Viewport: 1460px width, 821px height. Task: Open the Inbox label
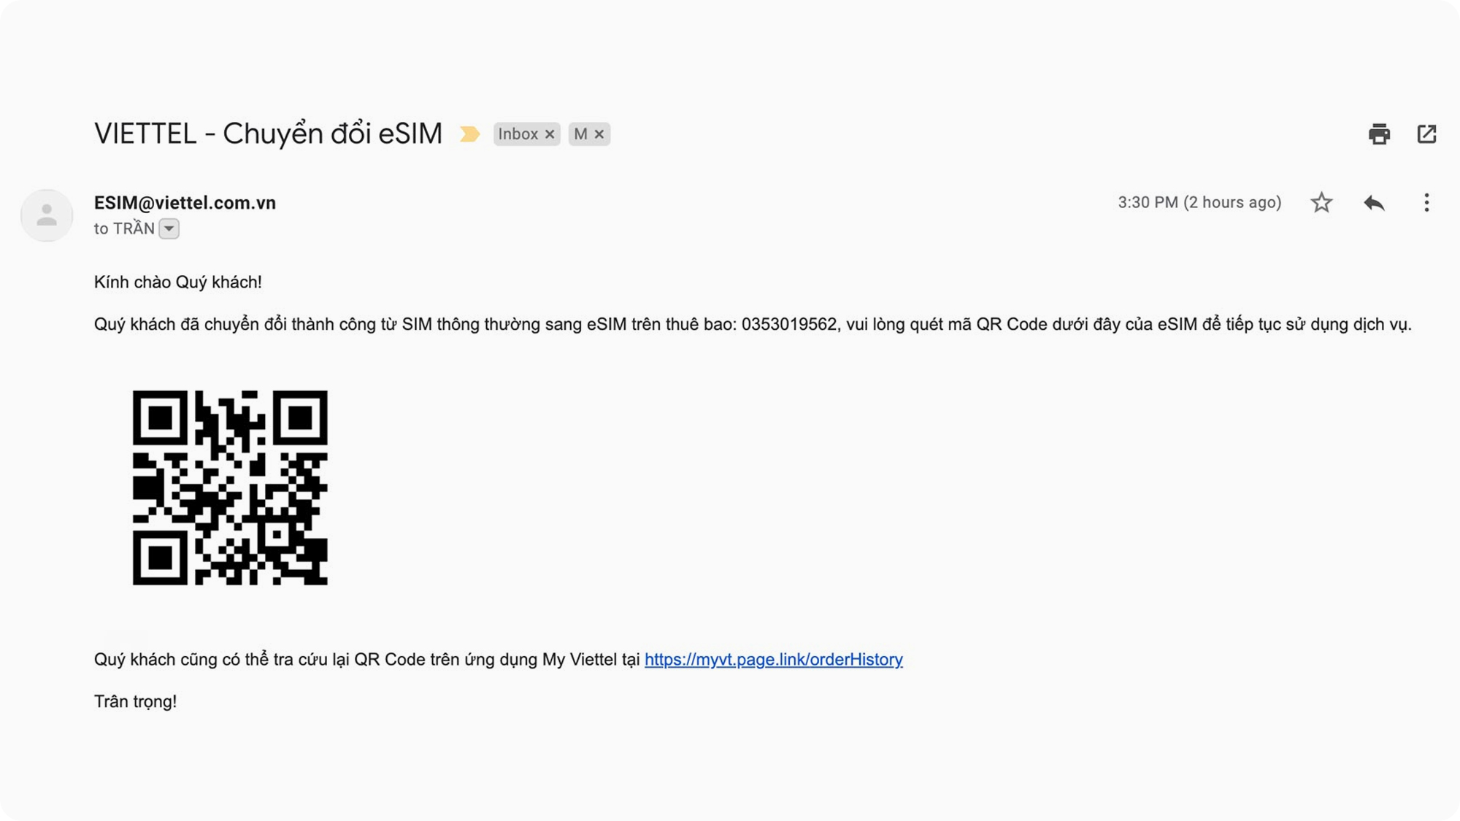coord(518,134)
